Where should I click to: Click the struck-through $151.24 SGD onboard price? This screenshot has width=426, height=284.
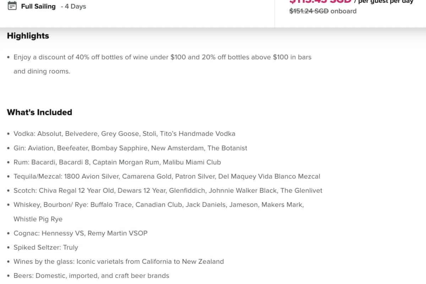[x=309, y=11]
